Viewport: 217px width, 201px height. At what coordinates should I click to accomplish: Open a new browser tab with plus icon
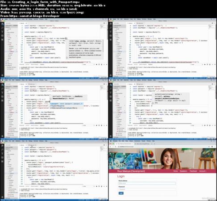154,144
